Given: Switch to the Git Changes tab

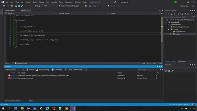Looking at the screenshot, I should click(182, 61).
